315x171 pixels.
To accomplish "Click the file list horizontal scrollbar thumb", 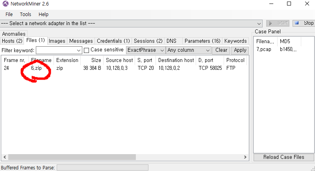I will pos(72,157).
